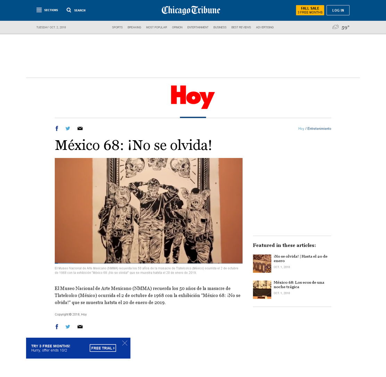Click the date "Tuesday Oct. 2, 2018"

[x=51, y=27]
